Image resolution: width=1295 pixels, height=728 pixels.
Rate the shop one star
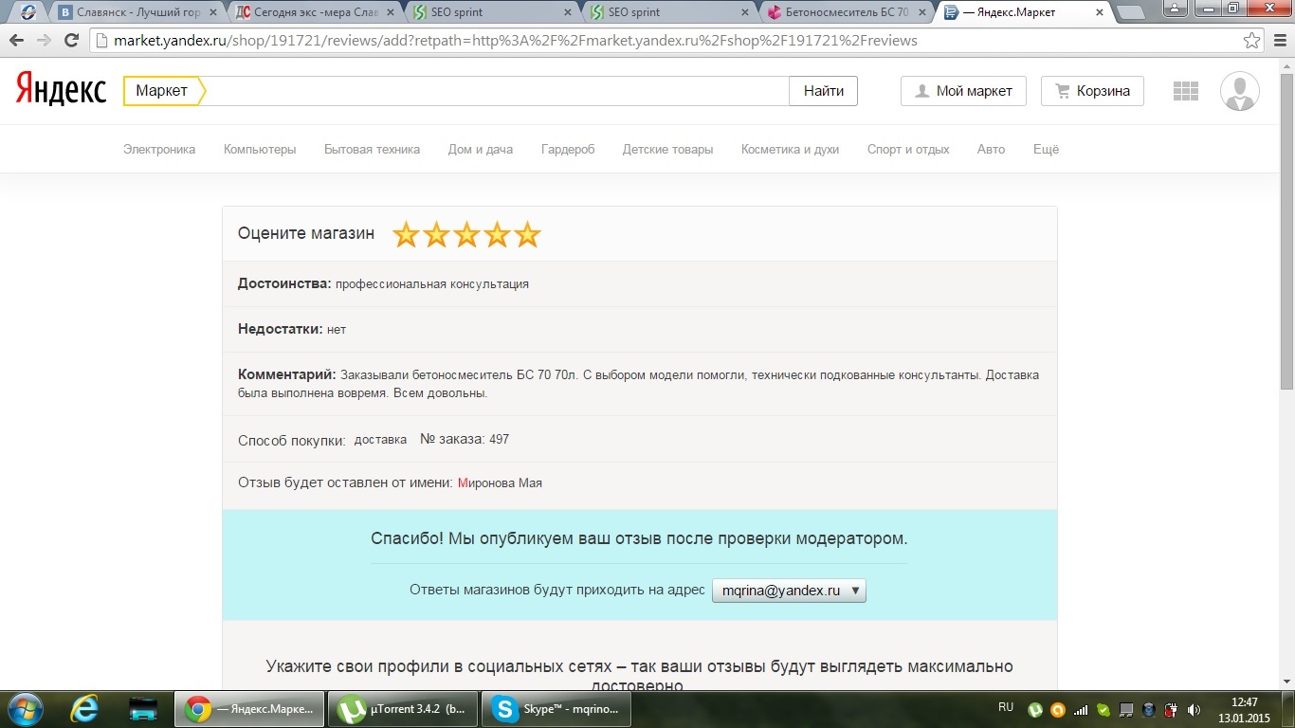(406, 234)
